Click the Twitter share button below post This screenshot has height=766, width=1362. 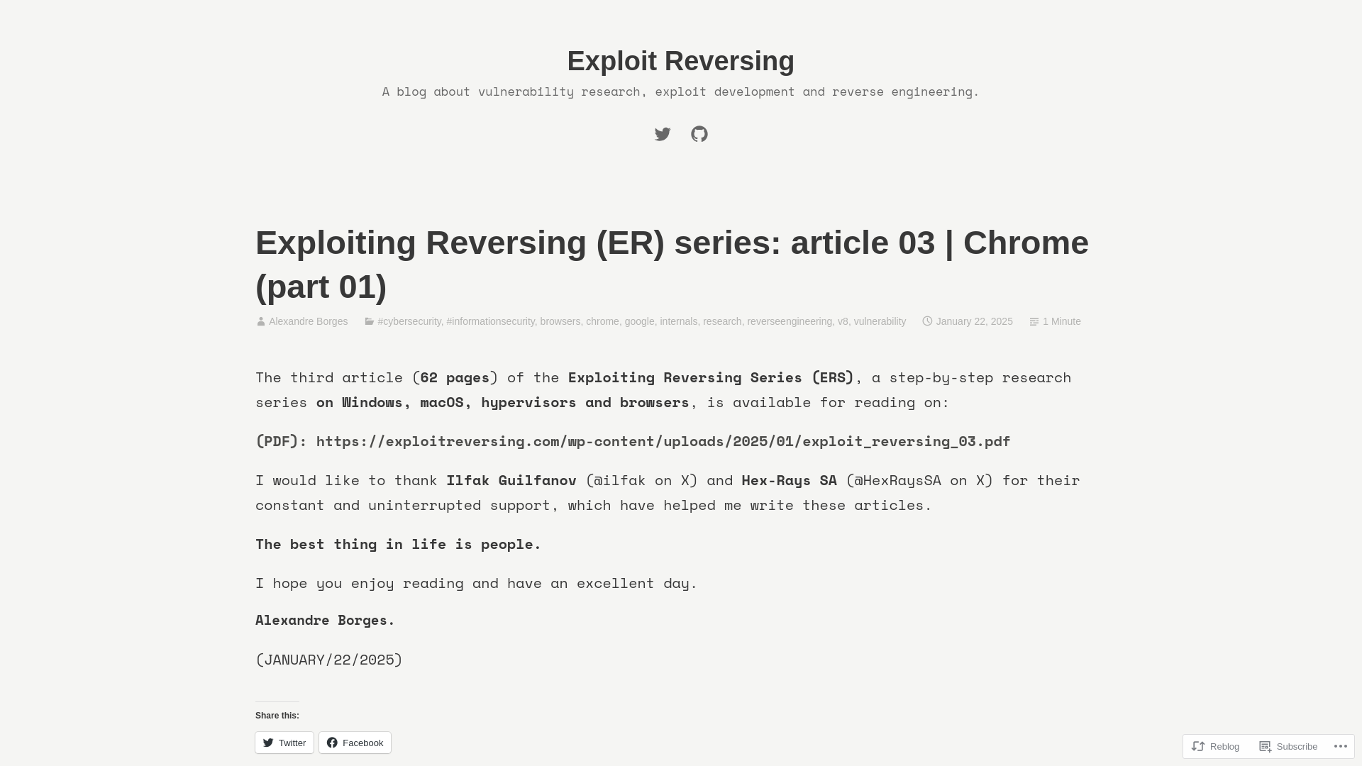tap(284, 742)
